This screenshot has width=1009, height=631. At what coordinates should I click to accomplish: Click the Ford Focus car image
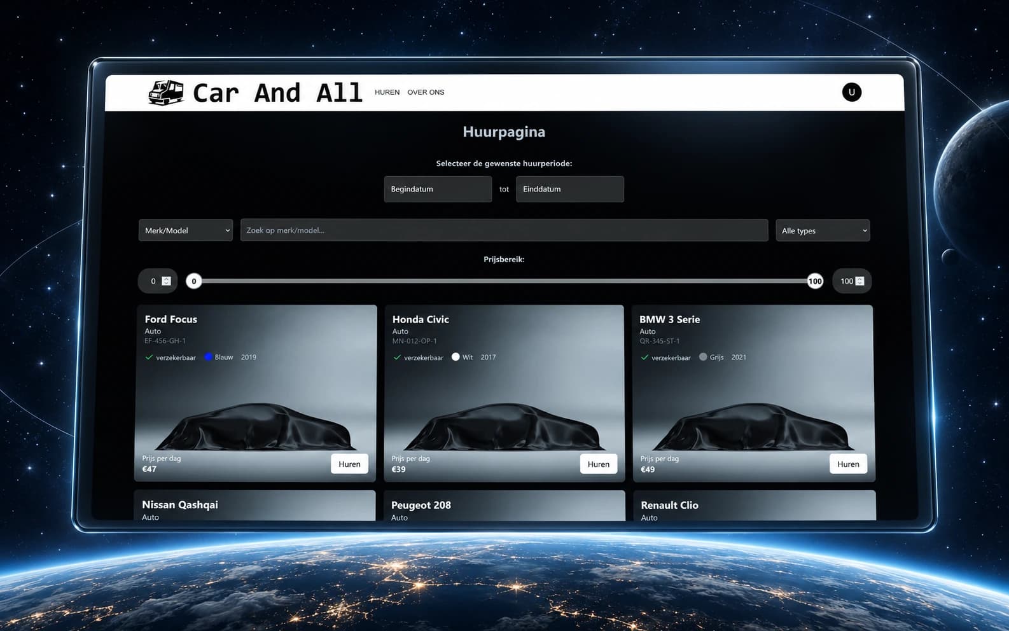click(x=256, y=426)
